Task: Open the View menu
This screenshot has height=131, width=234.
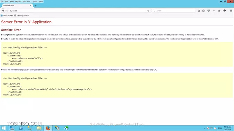Action: pyautogui.click(x=12, y=1)
